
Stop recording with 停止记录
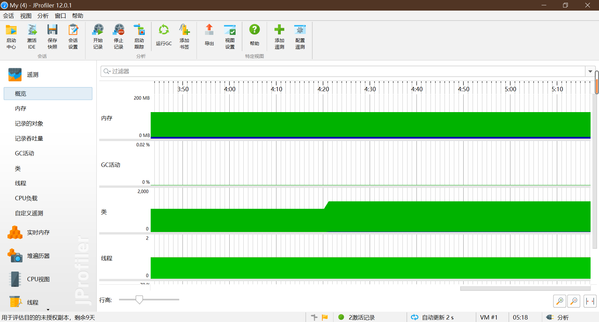coord(119,37)
